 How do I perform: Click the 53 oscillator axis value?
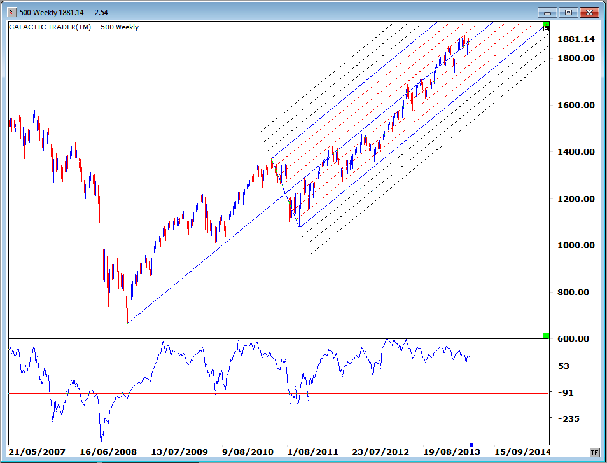tap(563, 366)
